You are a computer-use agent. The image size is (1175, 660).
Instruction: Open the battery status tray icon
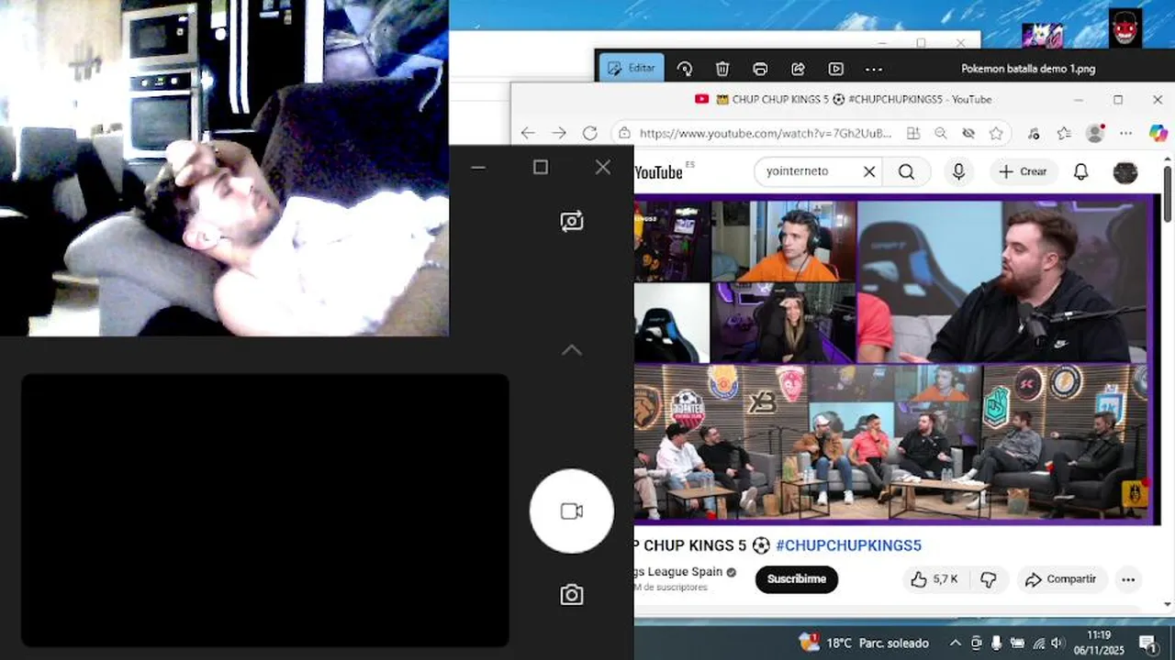click(1017, 643)
